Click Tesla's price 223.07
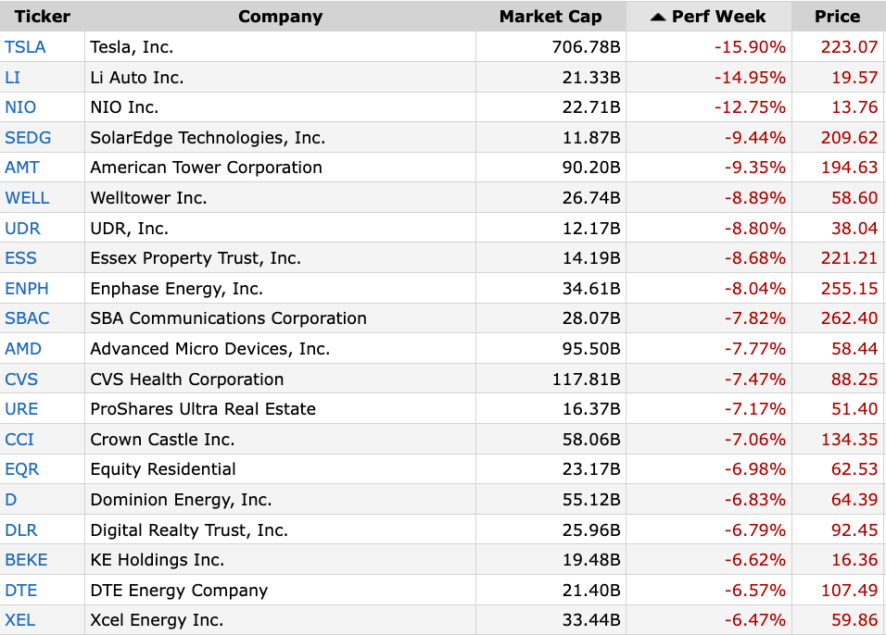The image size is (886, 635). pyautogui.click(x=849, y=46)
